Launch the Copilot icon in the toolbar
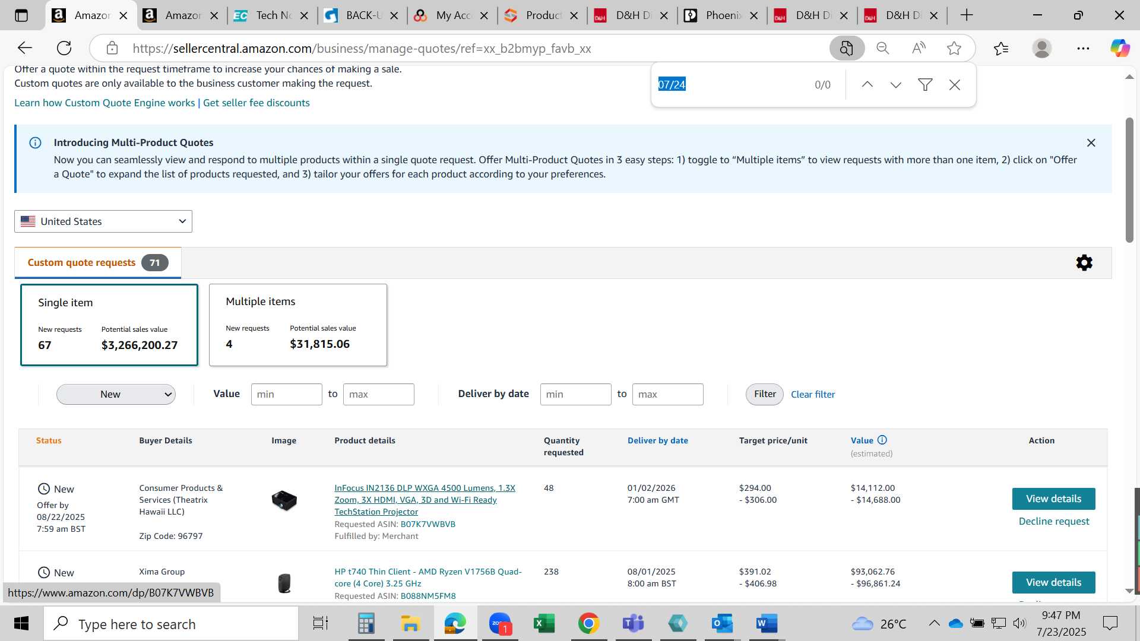The height and width of the screenshot is (641, 1140). tap(1120, 48)
